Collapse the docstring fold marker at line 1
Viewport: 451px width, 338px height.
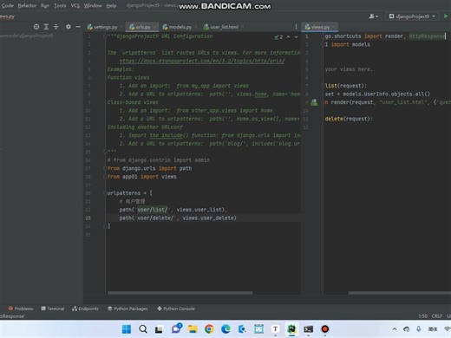pos(105,36)
